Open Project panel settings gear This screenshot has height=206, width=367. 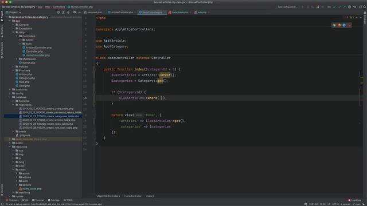tap(75, 12)
